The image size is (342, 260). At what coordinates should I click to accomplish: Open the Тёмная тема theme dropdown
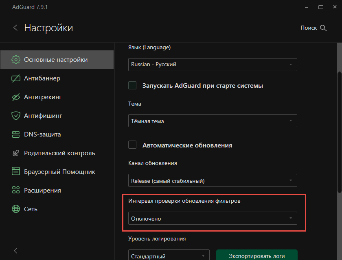[x=213, y=121]
